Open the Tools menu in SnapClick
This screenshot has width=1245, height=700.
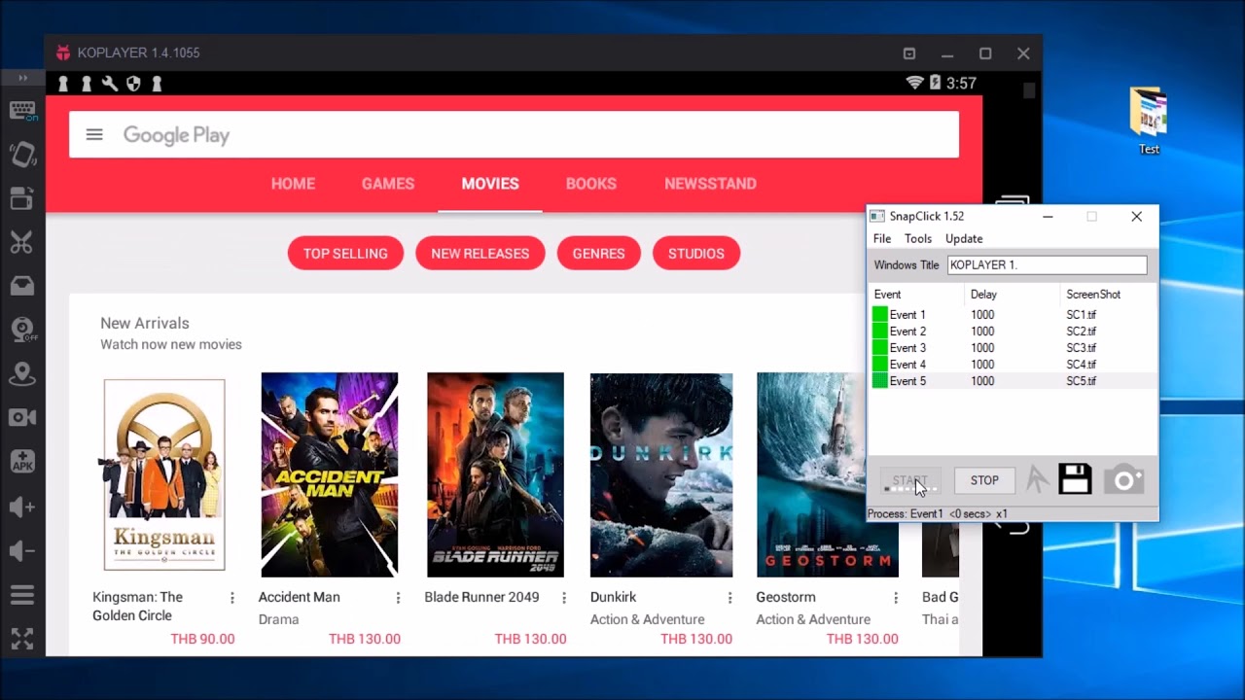[x=918, y=238]
